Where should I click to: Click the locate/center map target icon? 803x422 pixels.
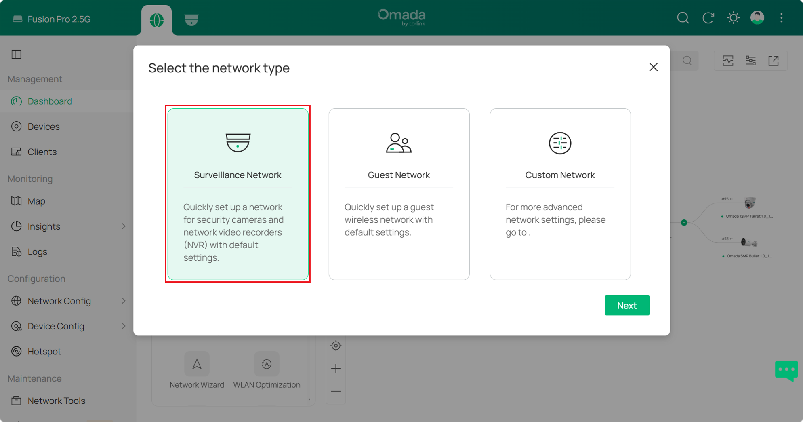pyautogui.click(x=336, y=346)
